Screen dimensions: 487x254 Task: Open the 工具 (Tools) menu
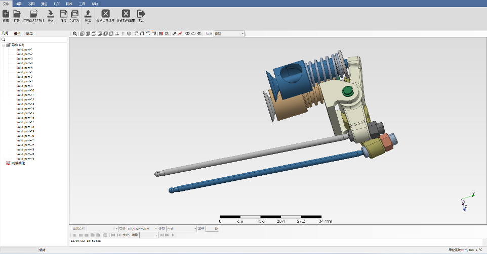82,4
